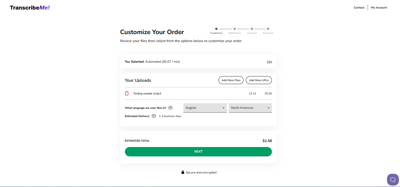Delete Testing sample 2.mp3 with the trash icon
Viewport: 400px width, 187px height.
point(127,93)
